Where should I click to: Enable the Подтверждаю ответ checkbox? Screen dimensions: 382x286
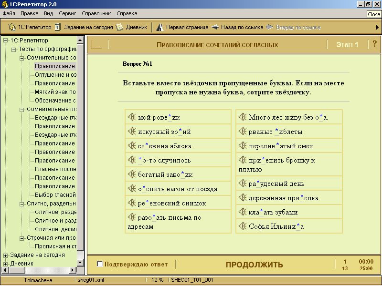pyautogui.click(x=100, y=264)
